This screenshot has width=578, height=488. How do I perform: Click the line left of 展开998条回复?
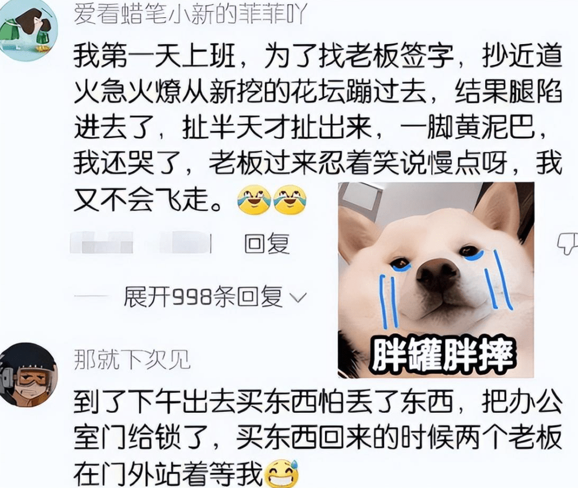click(x=91, y=296)
